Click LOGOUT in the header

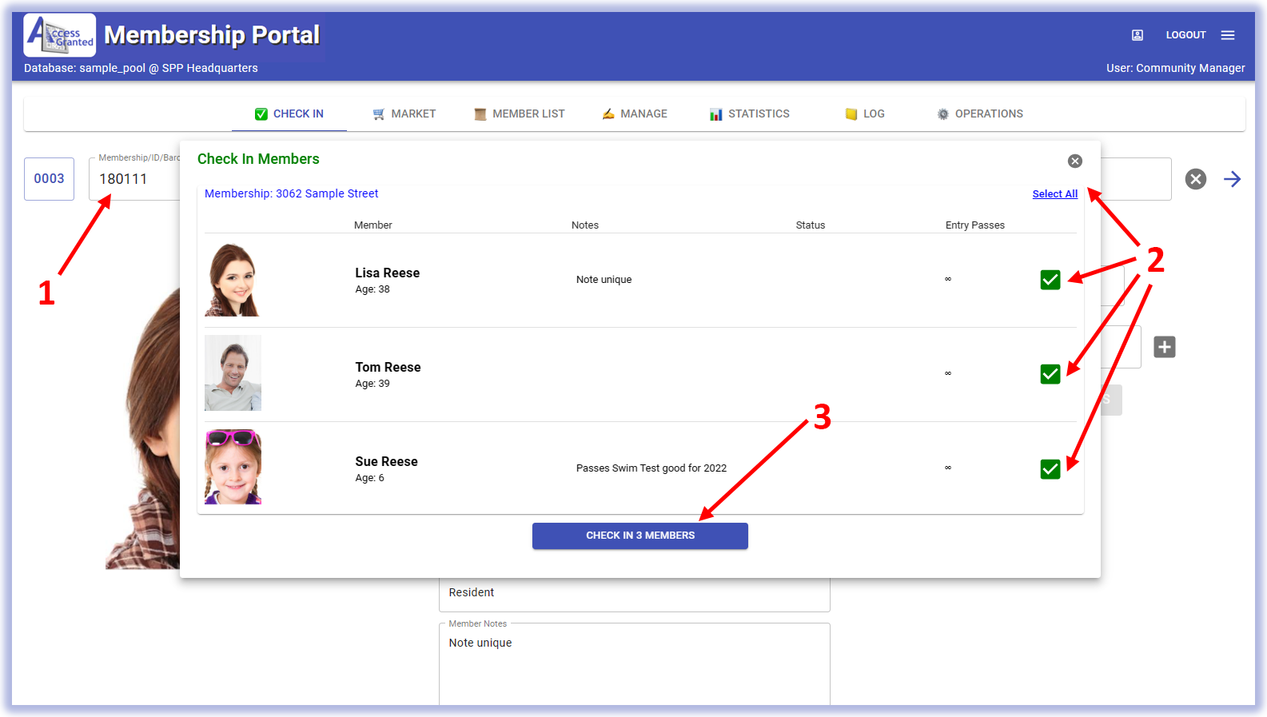tap(1185, 35)
